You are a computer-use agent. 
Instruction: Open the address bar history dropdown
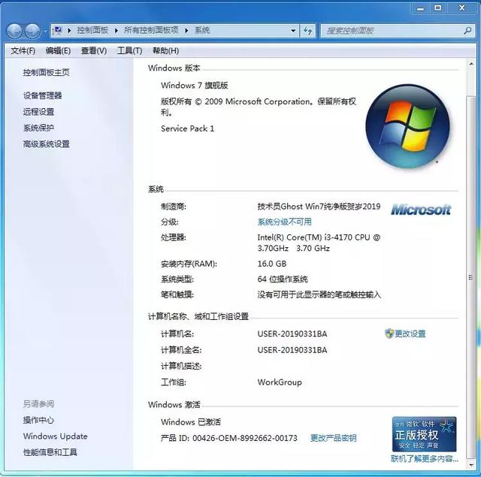pyautogui.click(x=293, y=31)
